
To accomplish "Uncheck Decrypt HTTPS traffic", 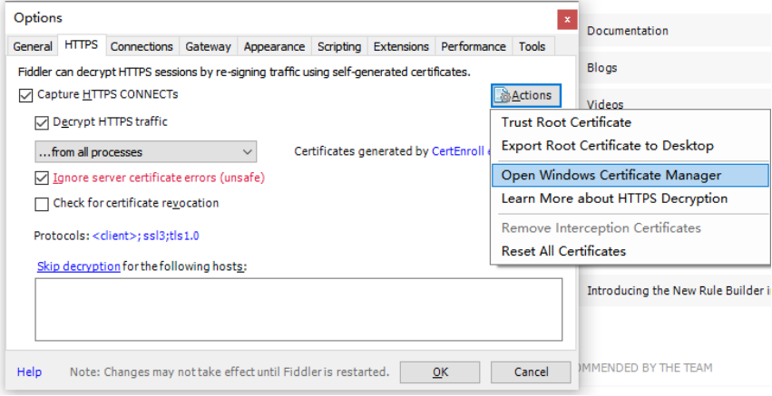I will tap(42, 122).
